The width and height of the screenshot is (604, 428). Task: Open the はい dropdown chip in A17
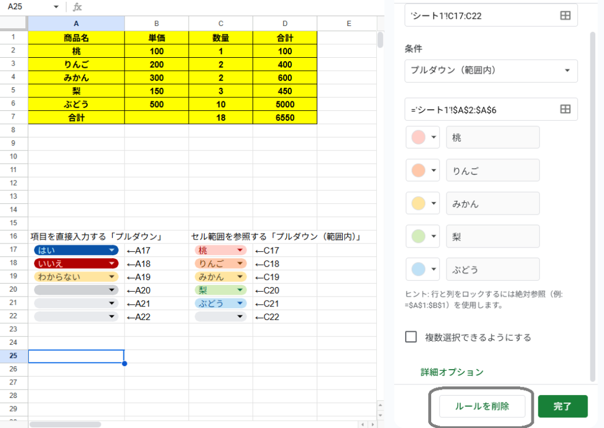[76, 250]
